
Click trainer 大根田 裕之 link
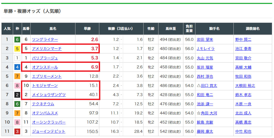point(245,86)
